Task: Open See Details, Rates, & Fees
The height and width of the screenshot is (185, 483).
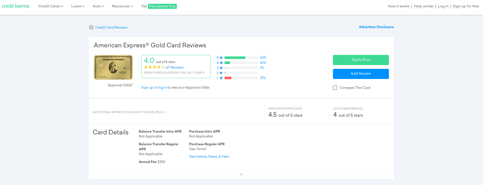Action: pyautogui.click(x=209, y=156)
